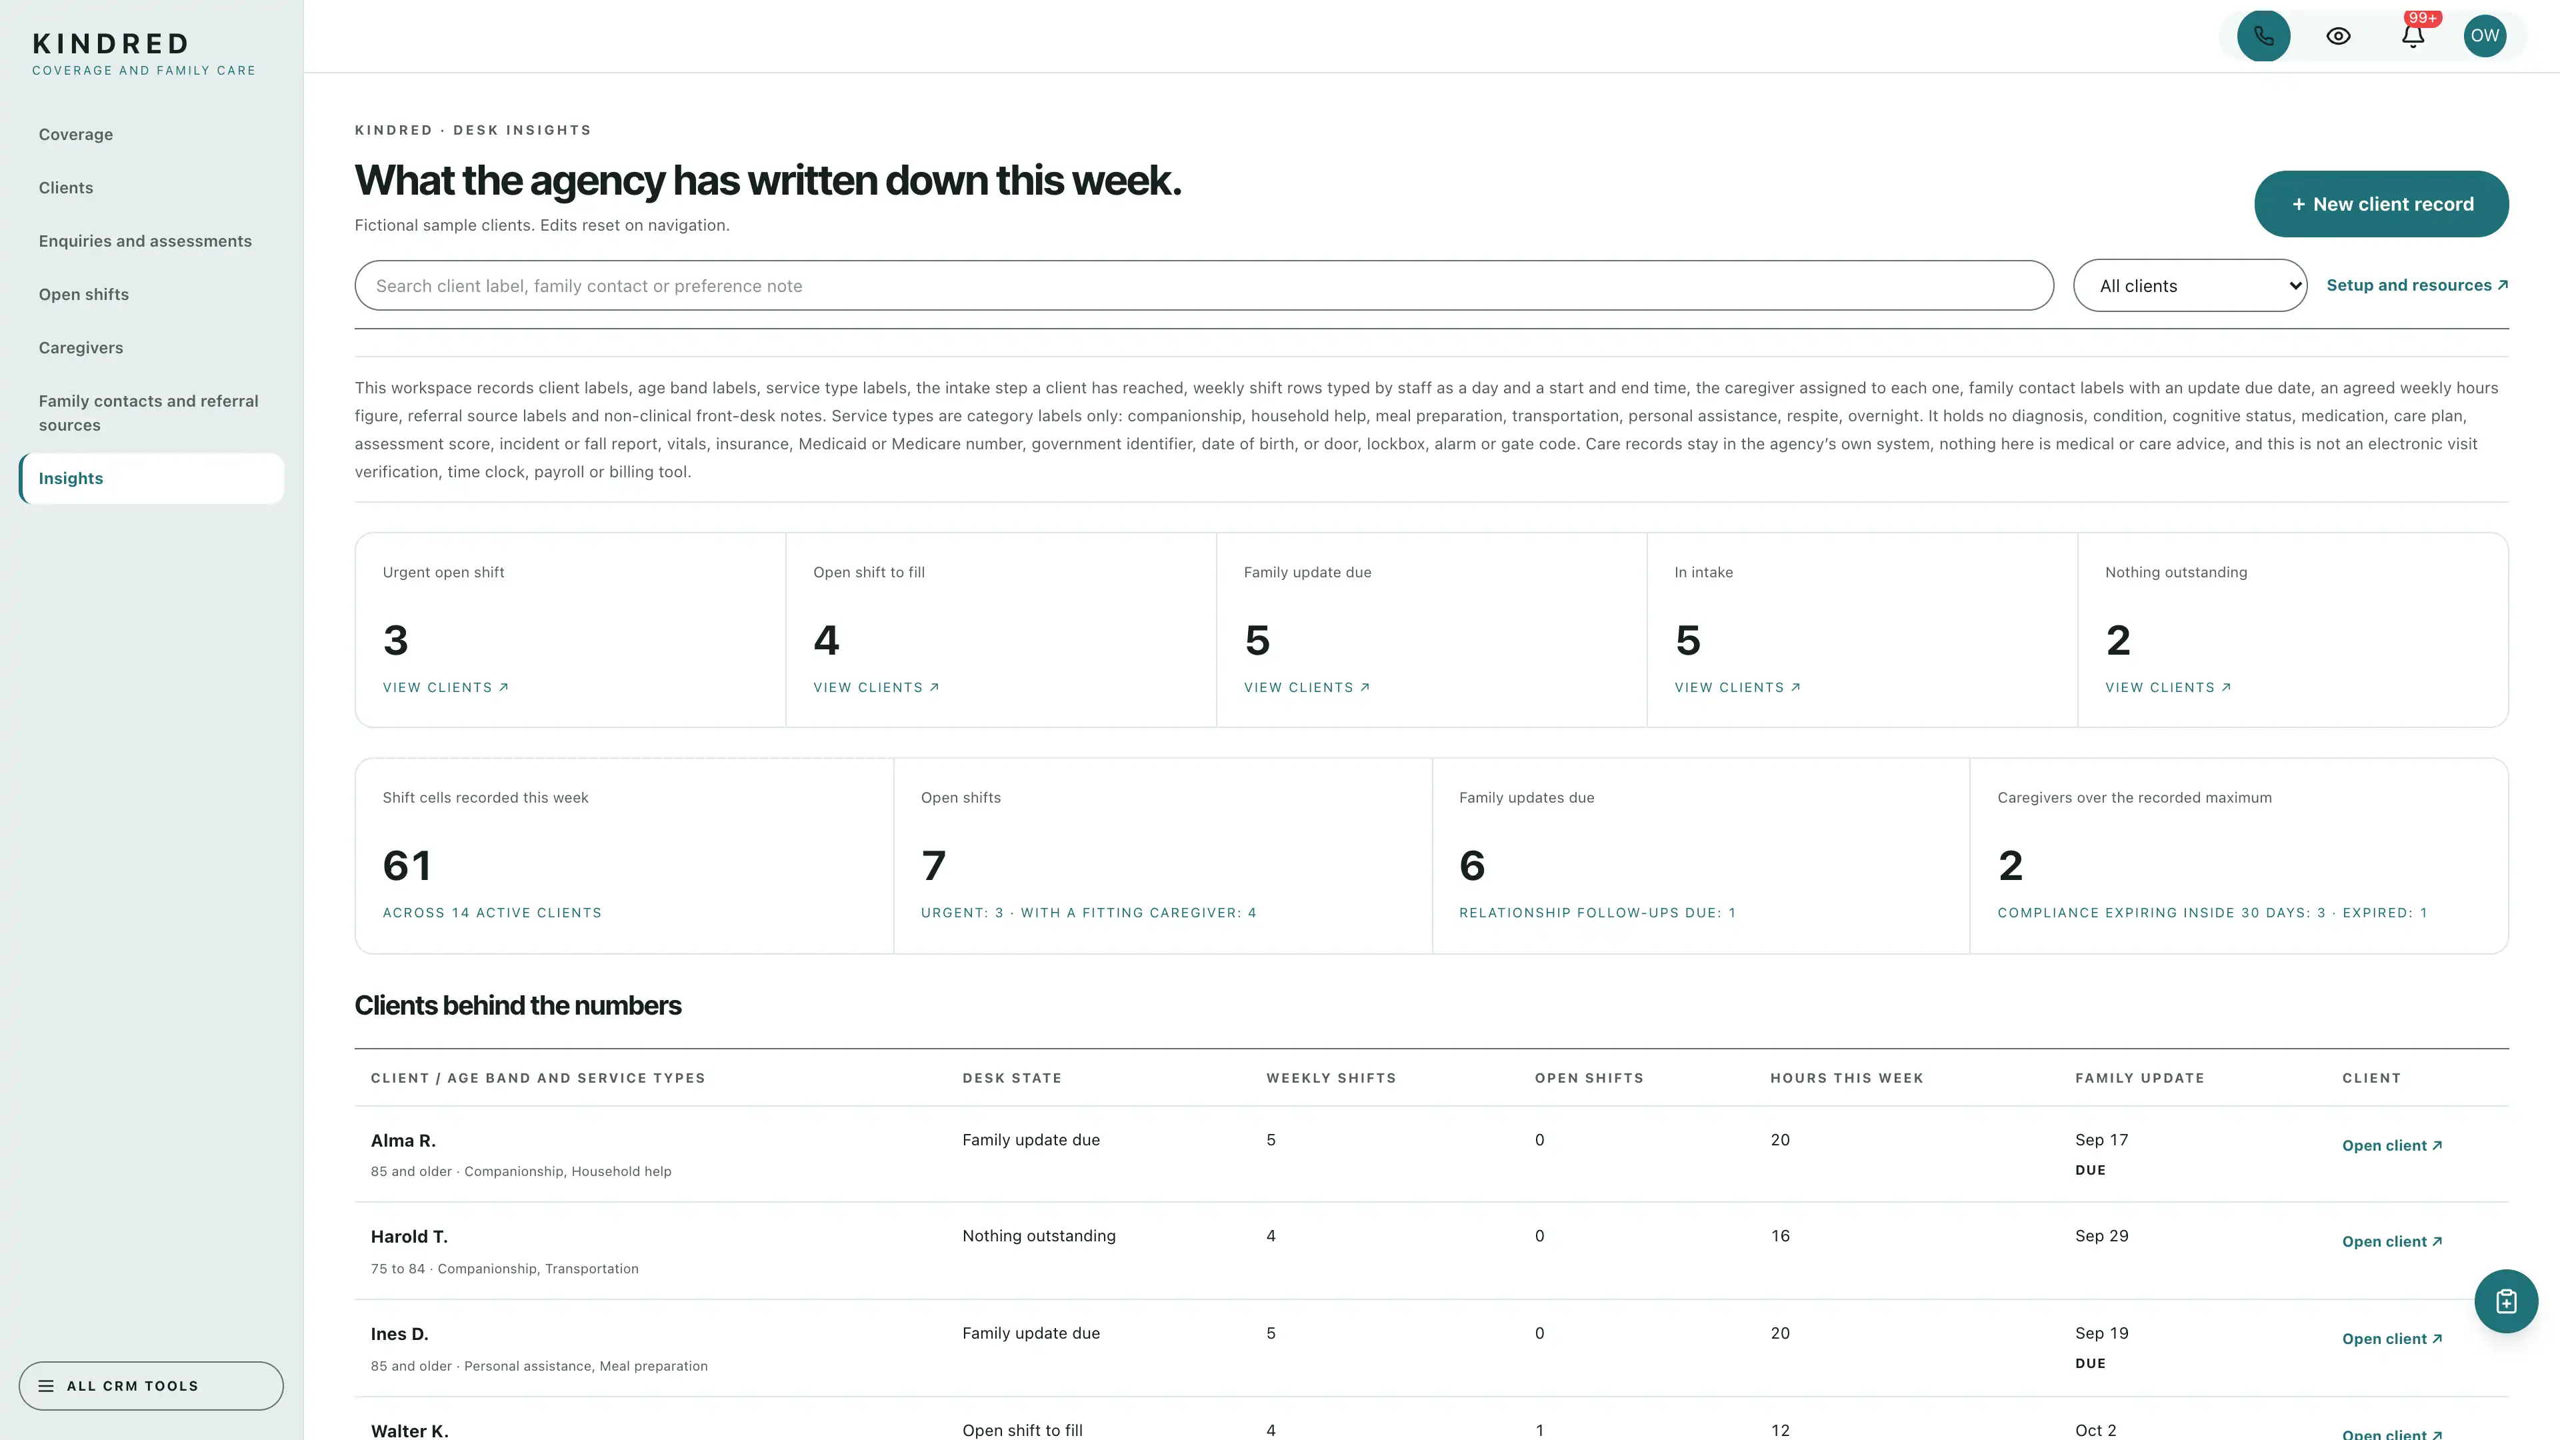The height and width of the screenshot is (1440, 2560).
Task: Open client link for Harold T.
Action: click(2392, 1241)
